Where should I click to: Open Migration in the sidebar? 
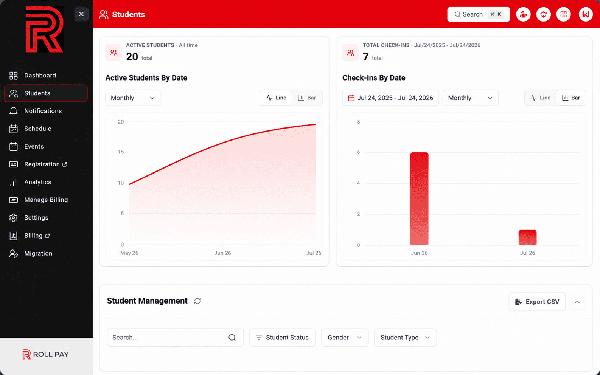(46, 254)
